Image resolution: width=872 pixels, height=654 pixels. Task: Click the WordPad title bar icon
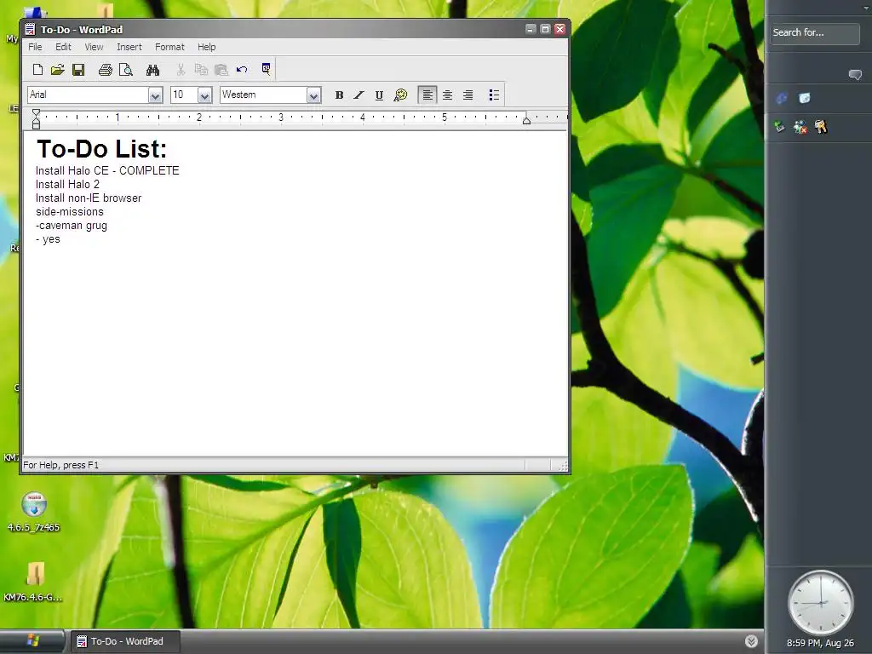pyautogui.click(x=30, y=30)
